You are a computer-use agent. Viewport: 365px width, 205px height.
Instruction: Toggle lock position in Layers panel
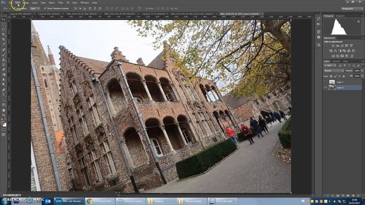[x=340, y=76]
